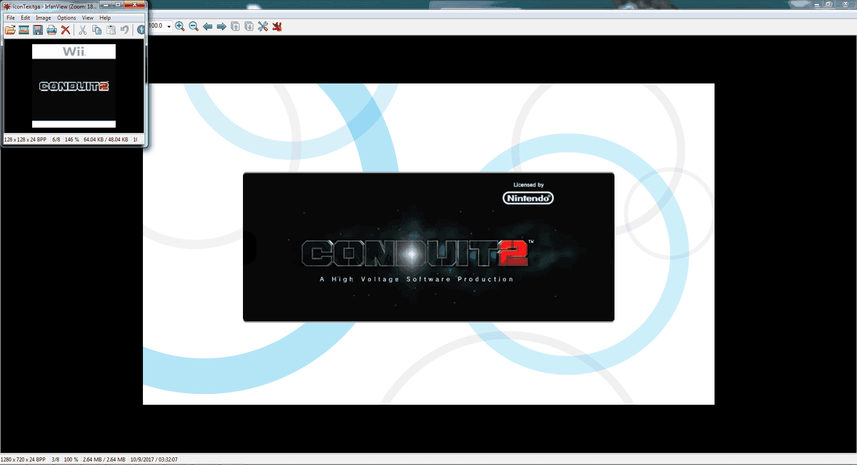Click the Print icon

(52, 30)
